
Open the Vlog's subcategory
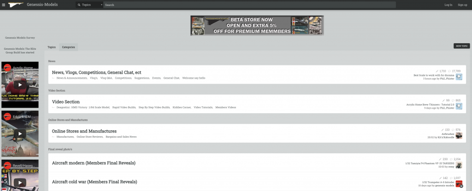tap(94, 78)
